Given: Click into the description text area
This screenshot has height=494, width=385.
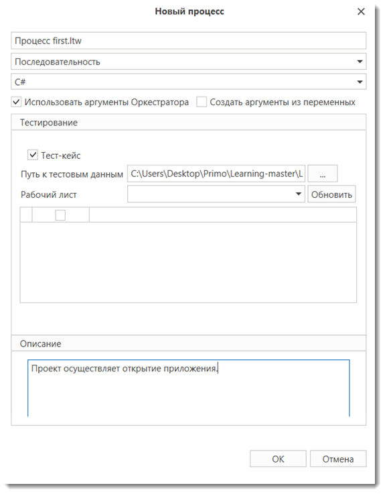Looking at the screenshot, I should 189,388.
